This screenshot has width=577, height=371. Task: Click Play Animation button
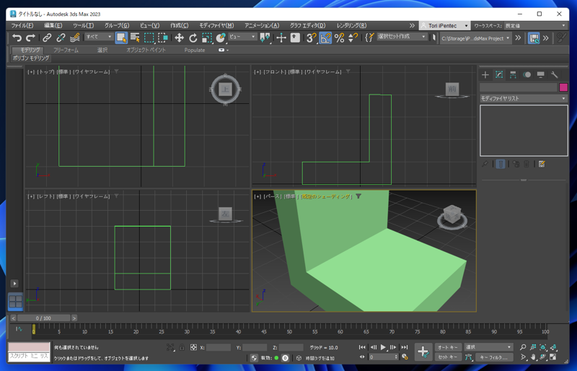[383, 347]
